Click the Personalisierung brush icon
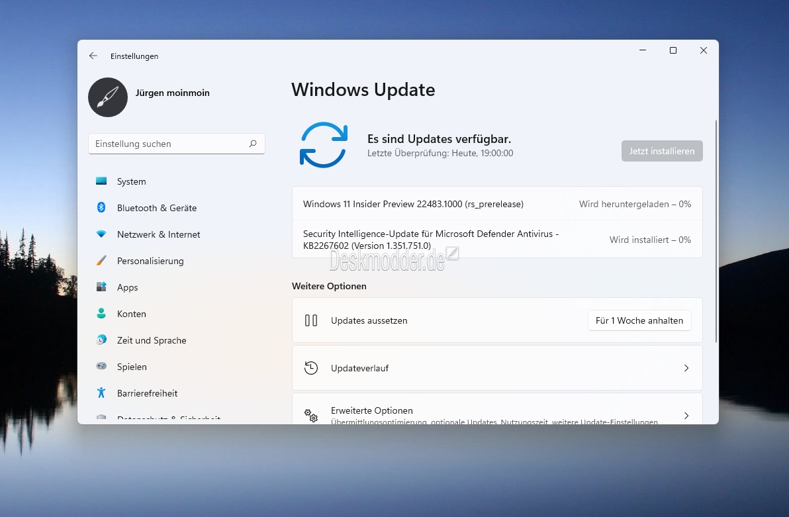 click(101, 260)
